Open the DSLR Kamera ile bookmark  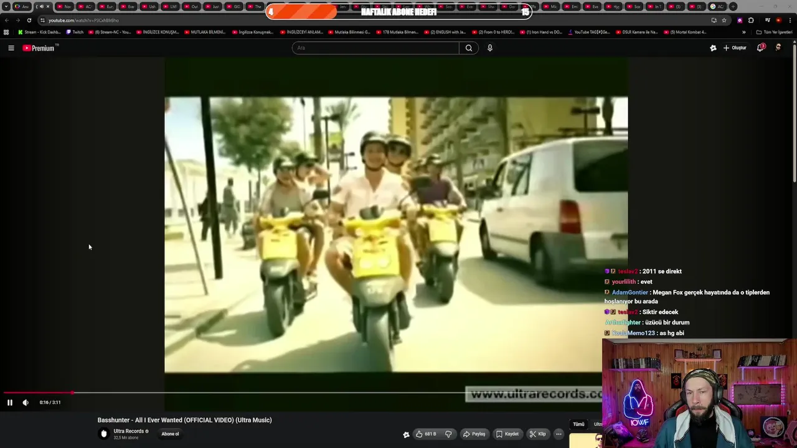pyautogui.click(x=636, y=32)
